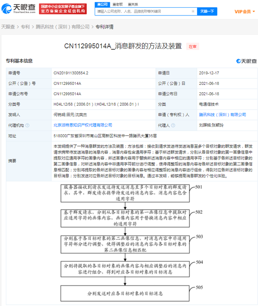
Task: Click the 发明人 row label
Action: (14, 115)
